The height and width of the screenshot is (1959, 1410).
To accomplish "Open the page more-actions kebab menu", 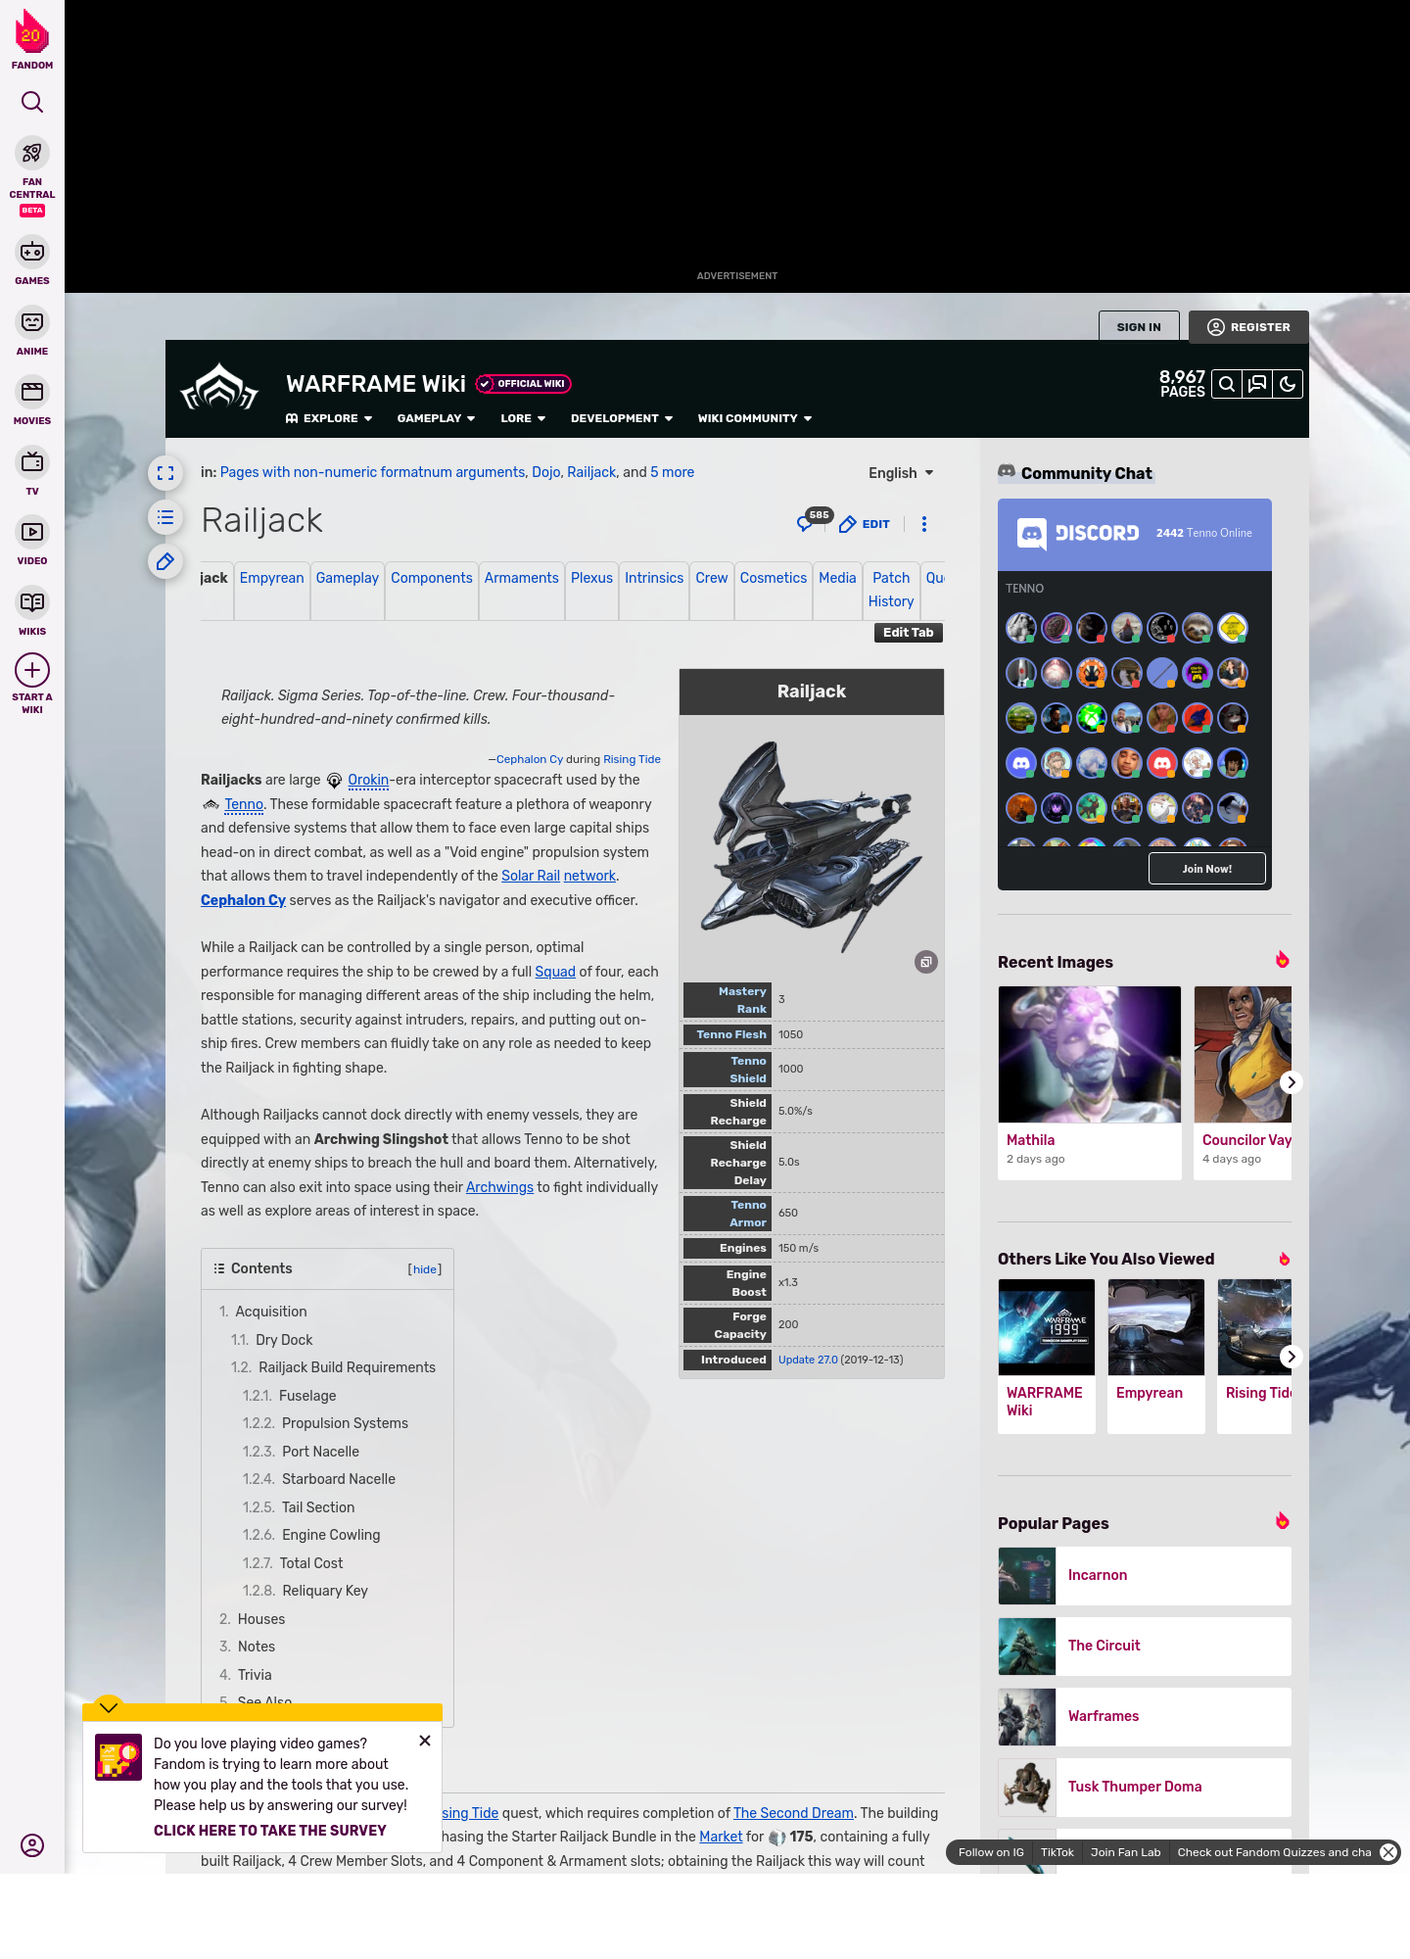I will 924,524.
